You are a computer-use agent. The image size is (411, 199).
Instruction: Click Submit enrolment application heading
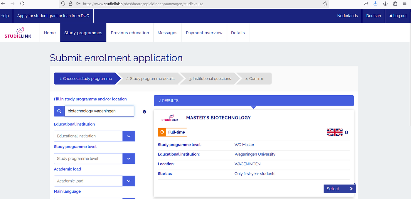[x=116, y=58]
